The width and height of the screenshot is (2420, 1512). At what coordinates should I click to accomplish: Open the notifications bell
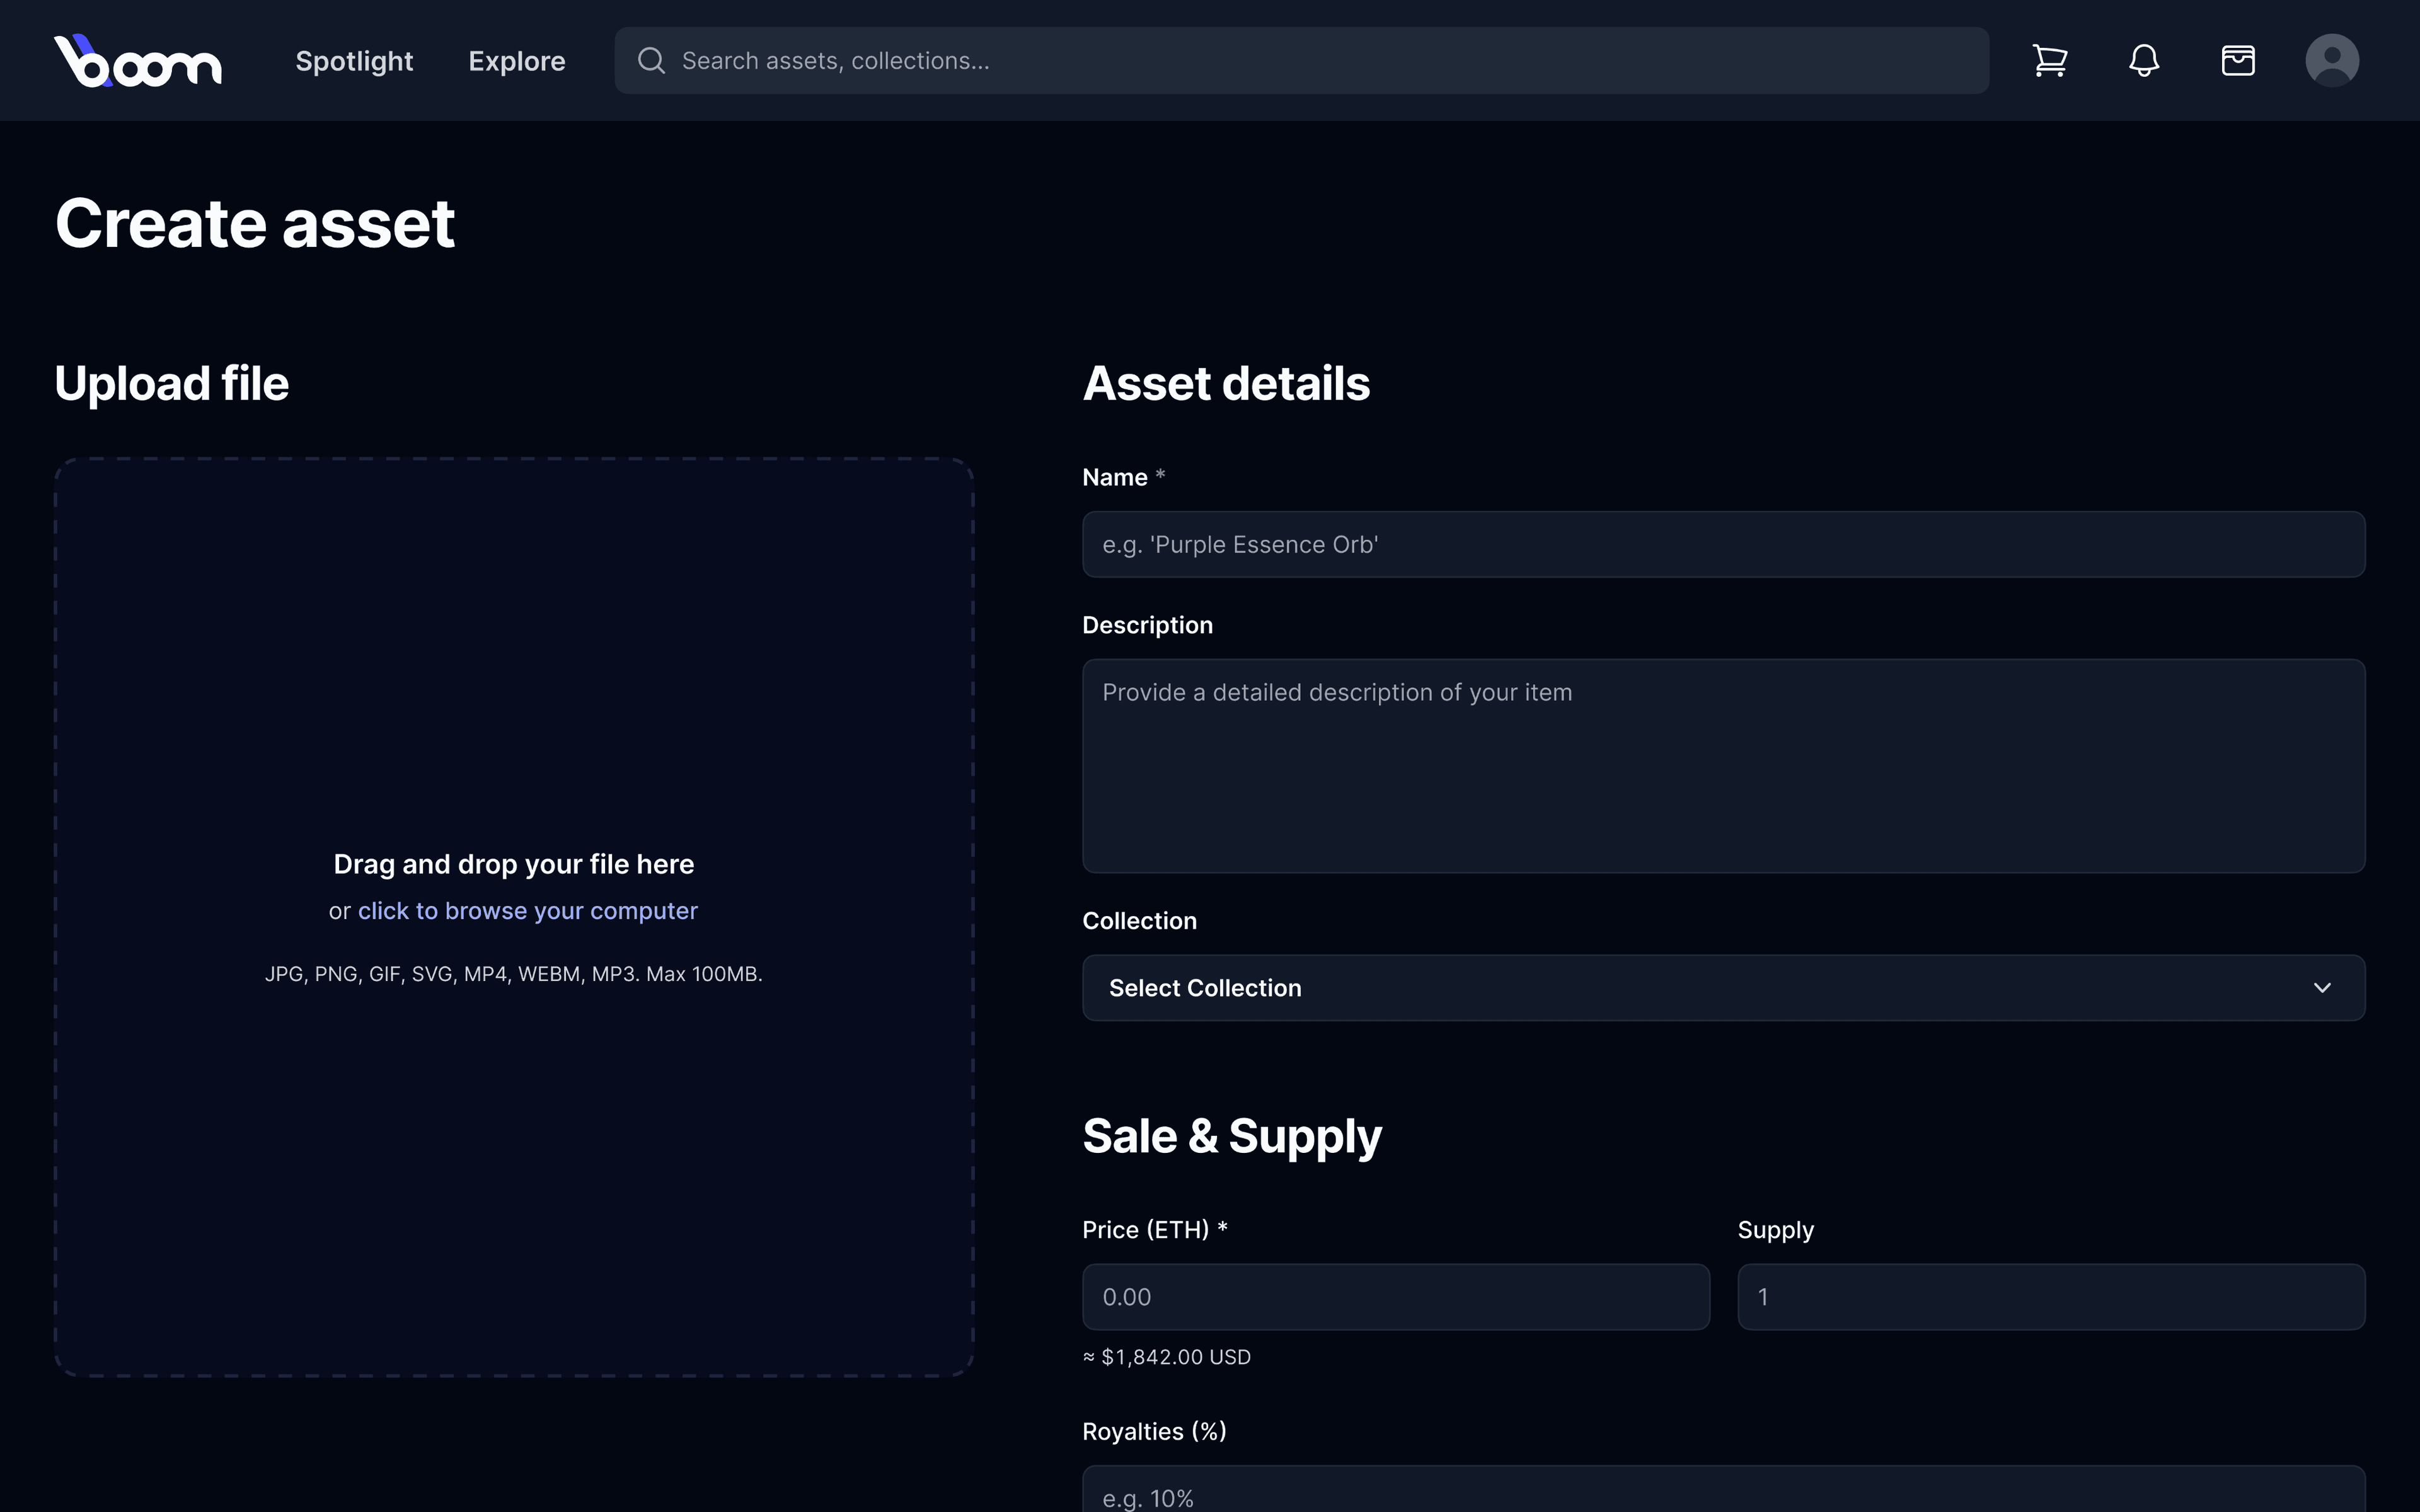click(2144, 60)
